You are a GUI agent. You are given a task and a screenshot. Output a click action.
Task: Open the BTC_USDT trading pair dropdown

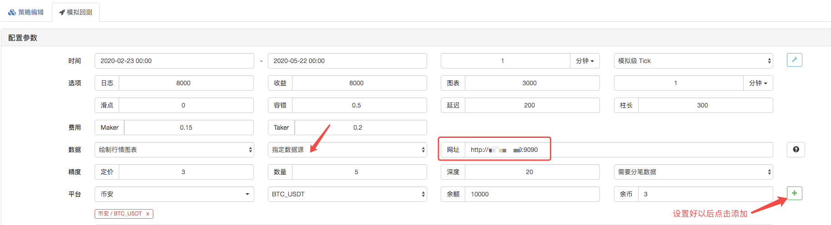pyautogui.click(x=347, y=194)
